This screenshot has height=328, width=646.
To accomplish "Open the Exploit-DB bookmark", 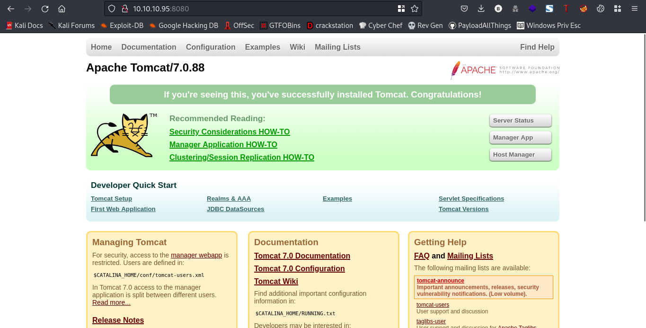I will tap(122, 26).
